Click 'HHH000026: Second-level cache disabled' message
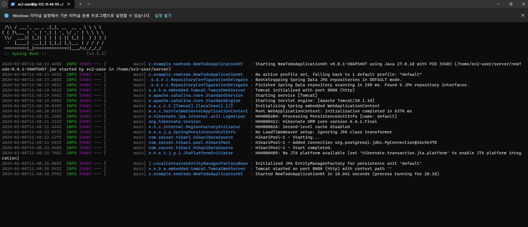 click(302, 127)
